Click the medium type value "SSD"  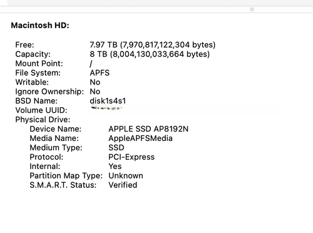[x=116, y=148]
